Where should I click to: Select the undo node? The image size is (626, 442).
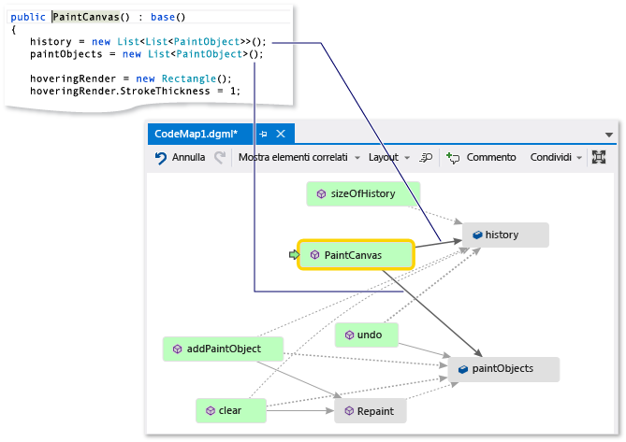[x=367, y=335]
